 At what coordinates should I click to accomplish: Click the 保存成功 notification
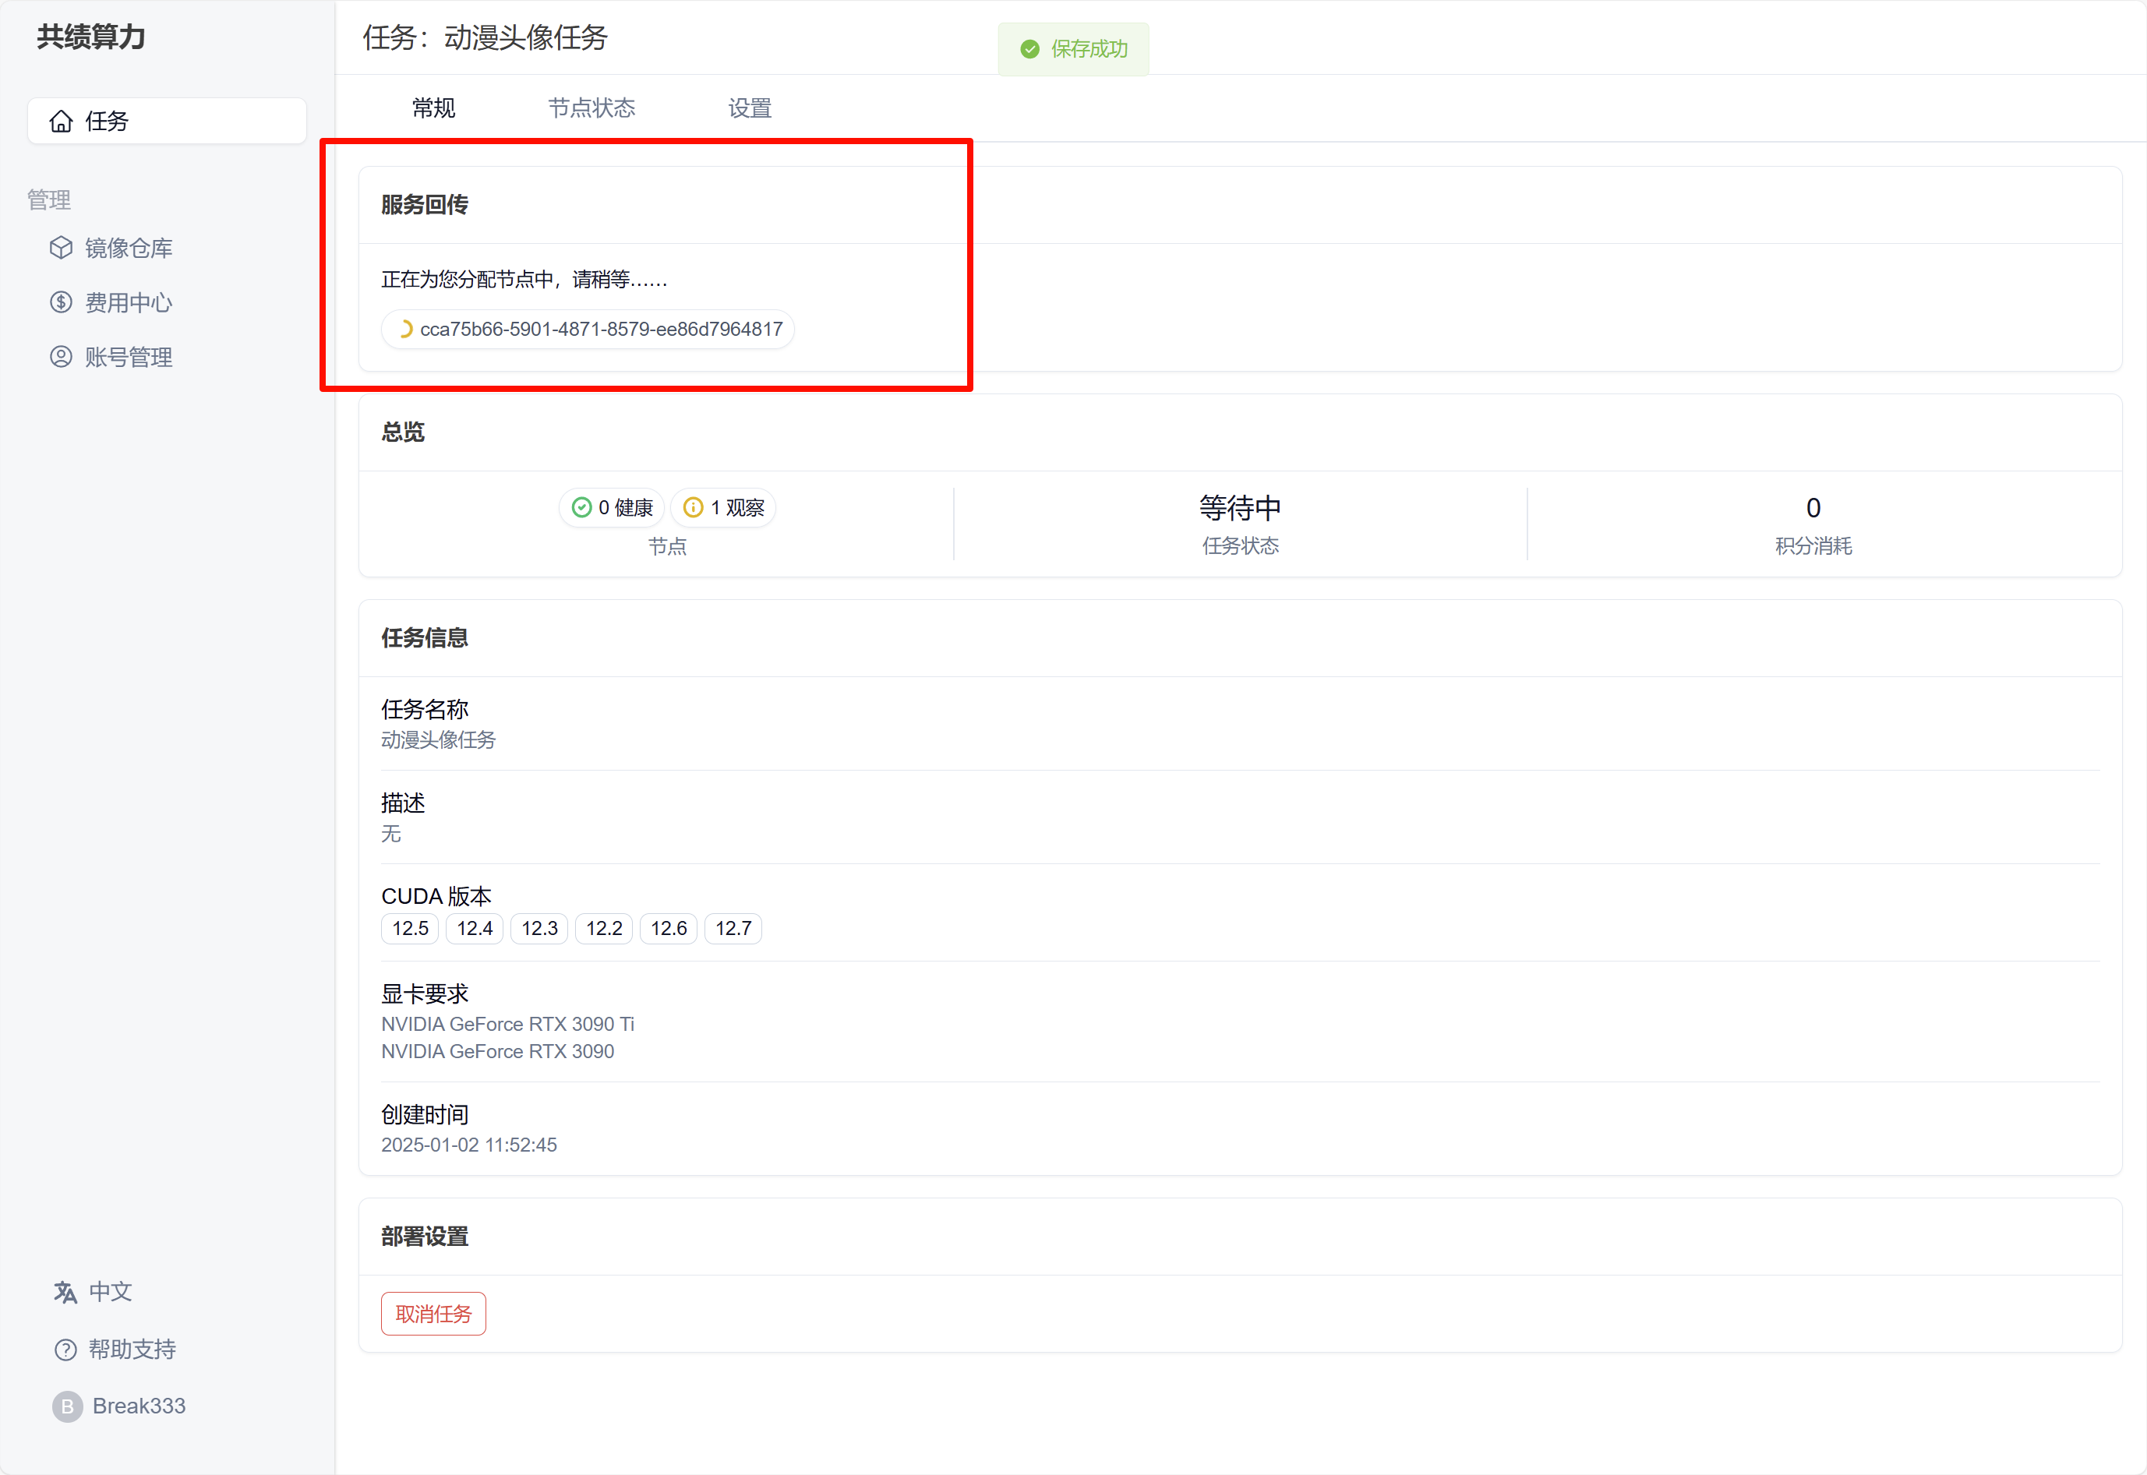(1074, 49)
